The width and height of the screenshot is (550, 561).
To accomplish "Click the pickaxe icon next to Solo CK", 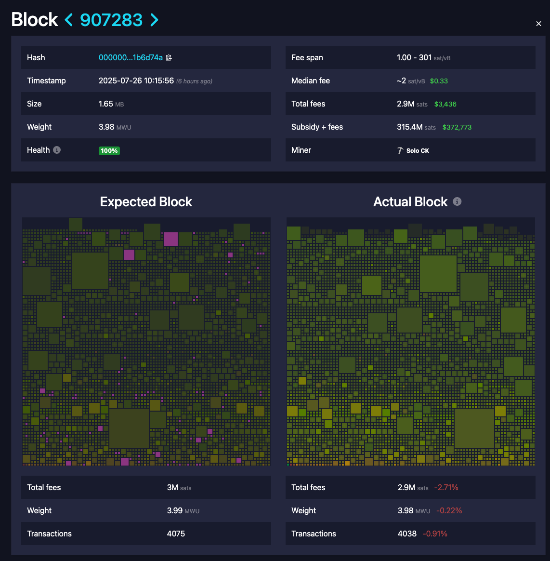I will pyautogui.click(x=400, y=150).
